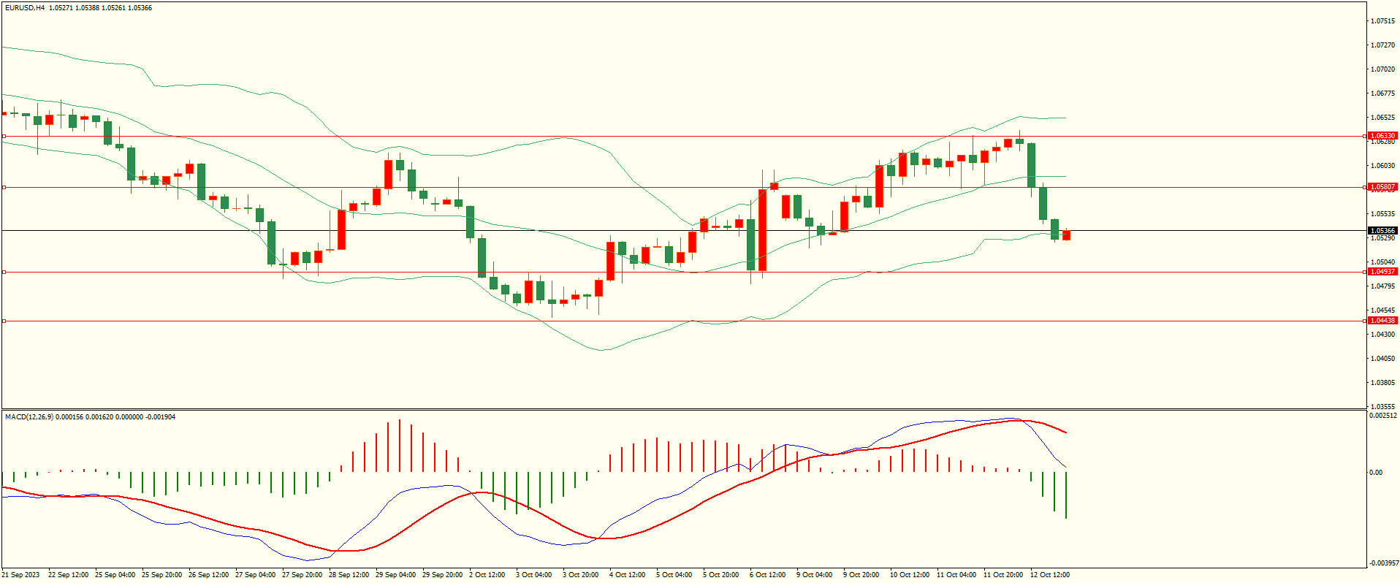
Task: Click left handle of 1.04937 horizontal line
Action: pos(4,272)
